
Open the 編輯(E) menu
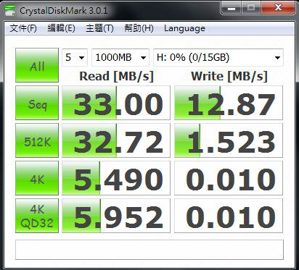61,28
